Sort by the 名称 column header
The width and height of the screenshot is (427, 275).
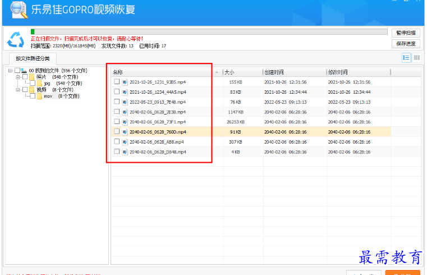tap(167, 72)
